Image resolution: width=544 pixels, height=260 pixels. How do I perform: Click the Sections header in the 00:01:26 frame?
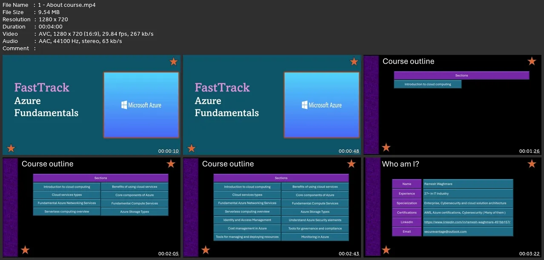click(461, 75)
